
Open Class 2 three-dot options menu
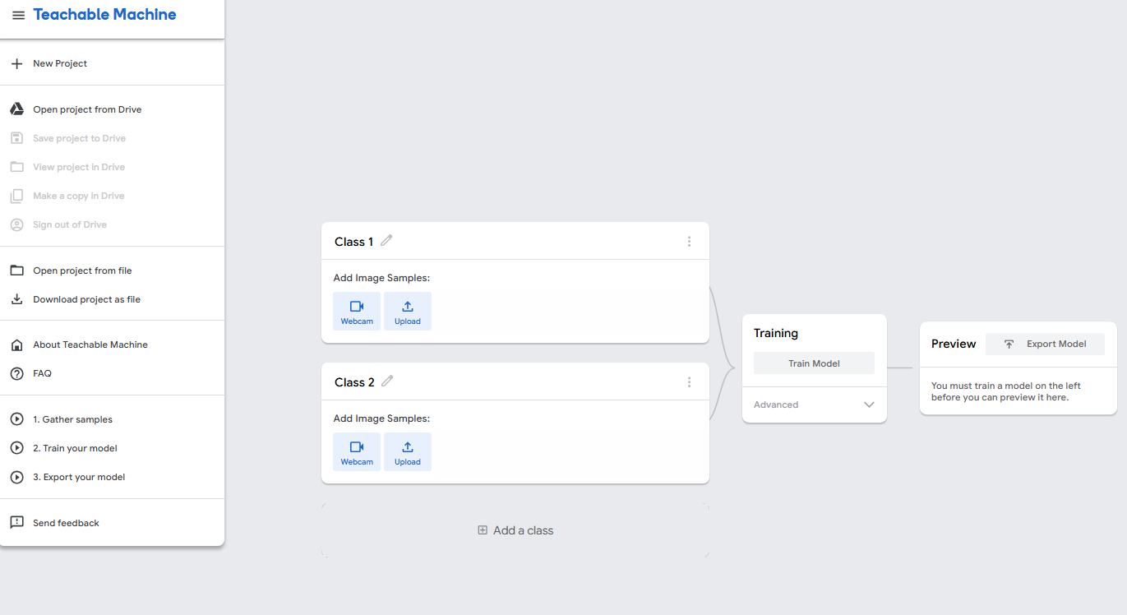click(689, 382)
